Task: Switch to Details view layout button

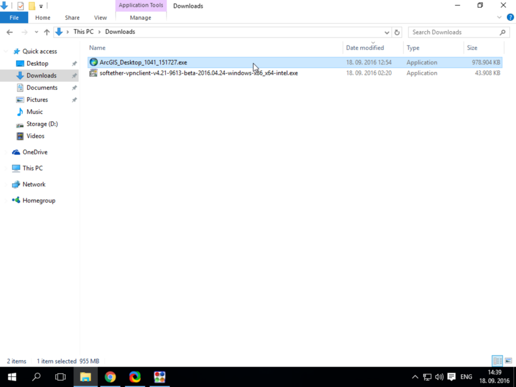Action: (497, 361)
